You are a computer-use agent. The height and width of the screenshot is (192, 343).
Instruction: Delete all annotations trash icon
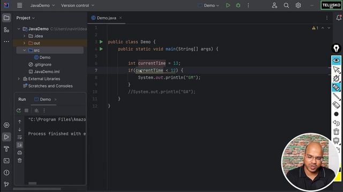(x=336, y=132)
